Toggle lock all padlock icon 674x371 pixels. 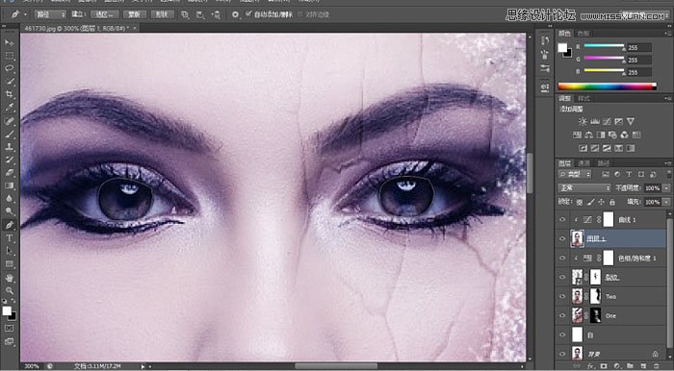(612, 202)
